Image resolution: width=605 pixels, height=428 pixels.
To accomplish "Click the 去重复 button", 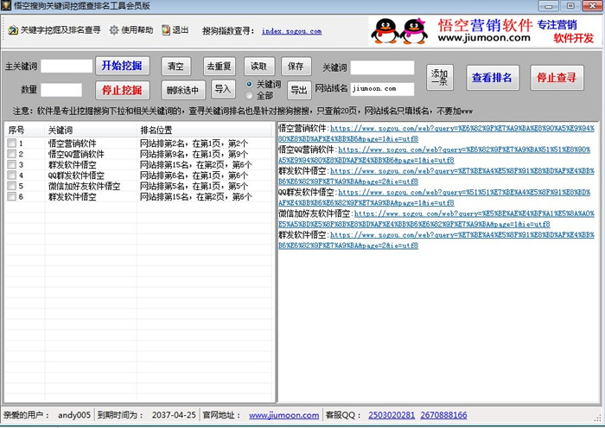I will [x=220, y=67].
